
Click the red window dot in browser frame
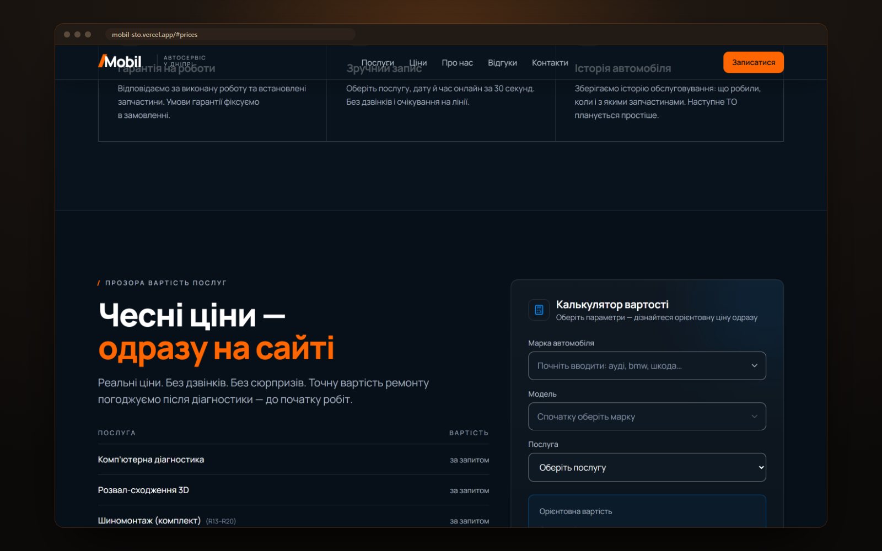coord(67,34)
